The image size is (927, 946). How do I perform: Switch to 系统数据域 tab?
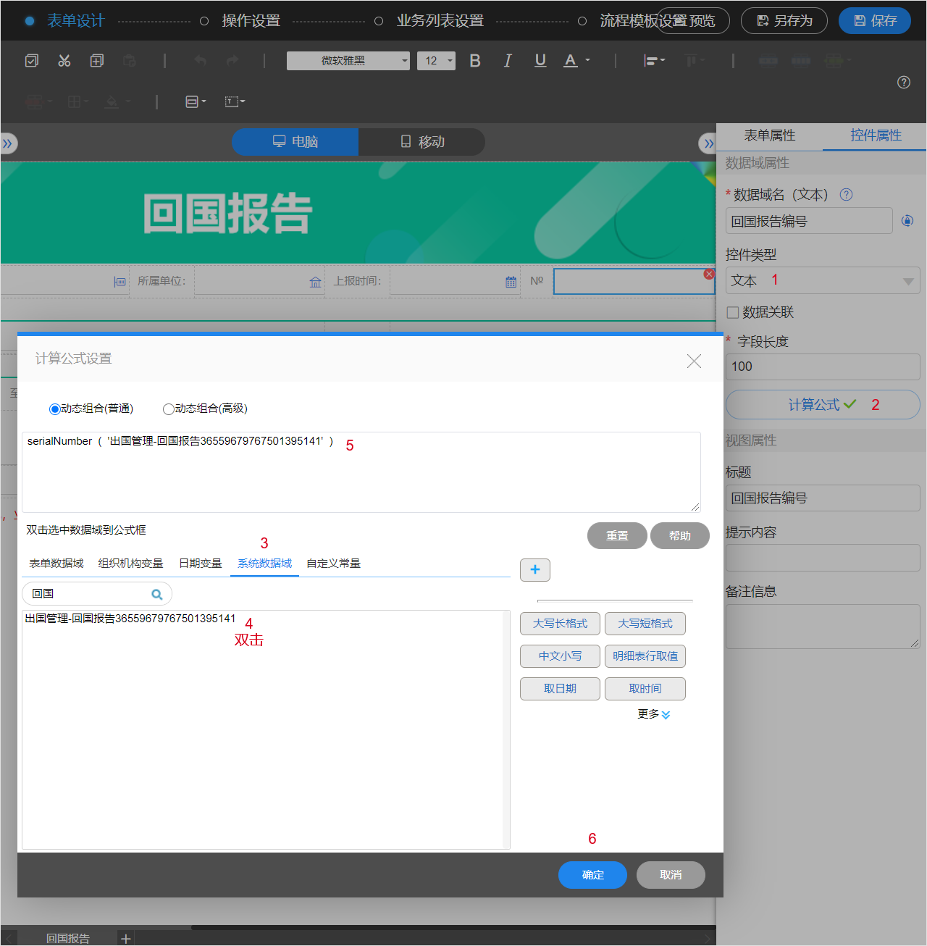coord(264,564)
